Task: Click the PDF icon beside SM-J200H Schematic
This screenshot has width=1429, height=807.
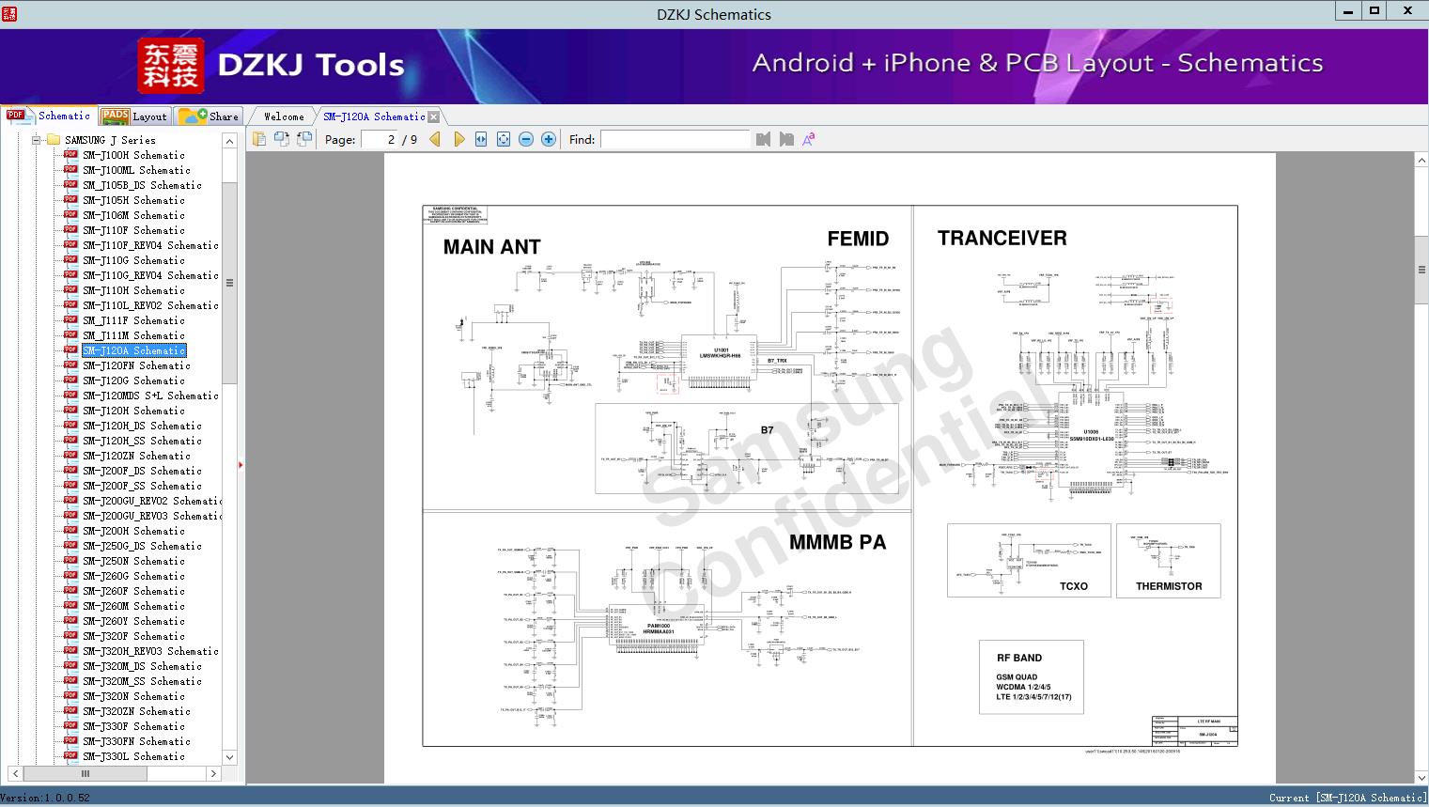Action: (70, 531)
